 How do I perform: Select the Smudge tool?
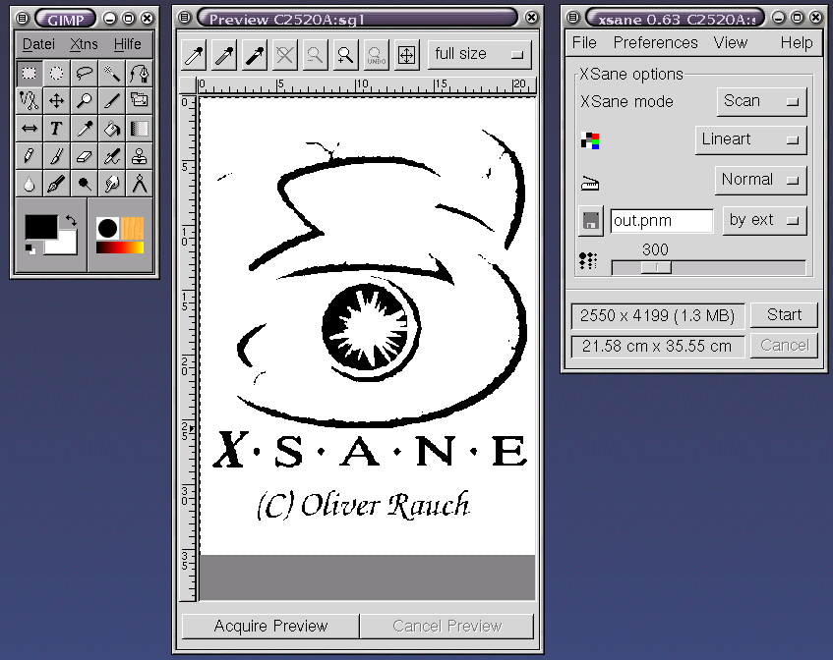[112, 184]
